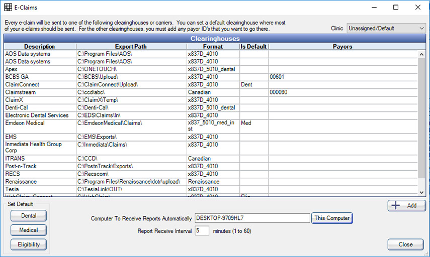Click payor ID 00601 cell
Image resolution: width=430 pixels, height=257 pixels.
click(x=343, y=77)
